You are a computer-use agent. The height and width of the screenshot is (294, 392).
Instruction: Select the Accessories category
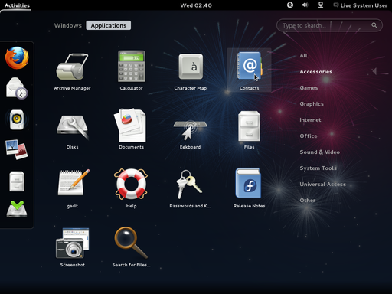(316, 72)
